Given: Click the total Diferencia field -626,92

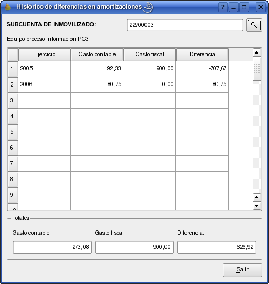Looking at the screenshot, I should point(216,247).
